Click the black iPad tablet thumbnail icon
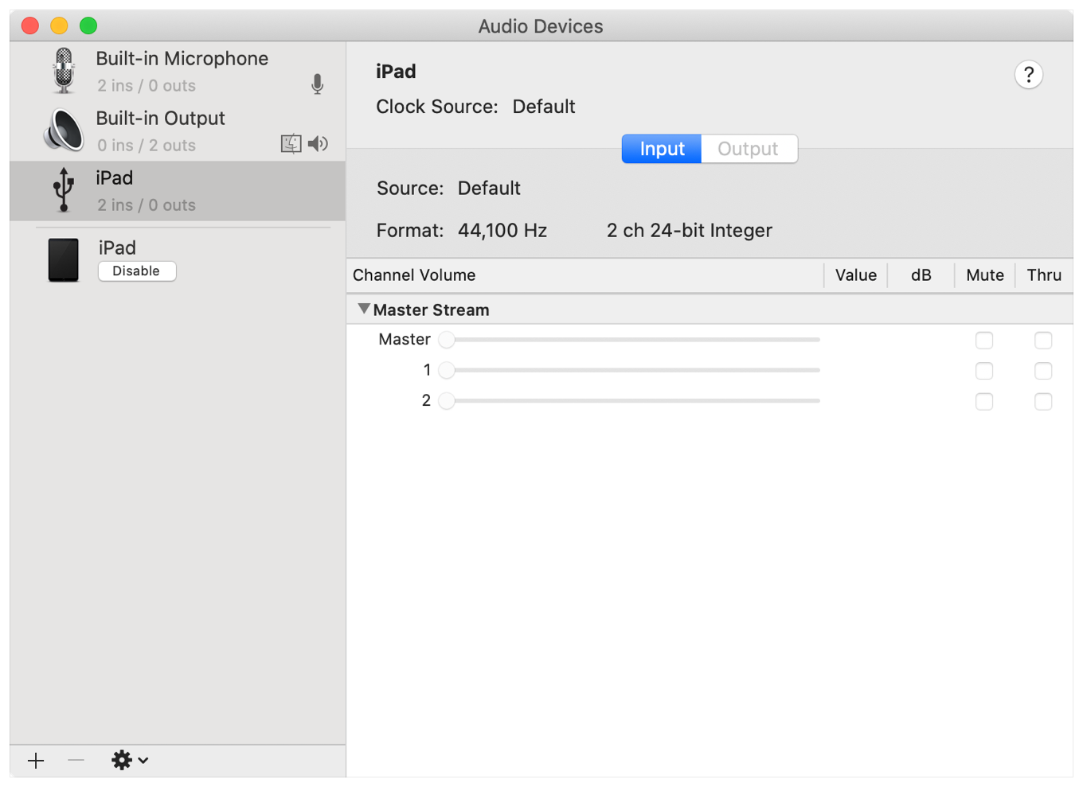This screenshot has width=1083, height=787. click(x=64, y=260)
